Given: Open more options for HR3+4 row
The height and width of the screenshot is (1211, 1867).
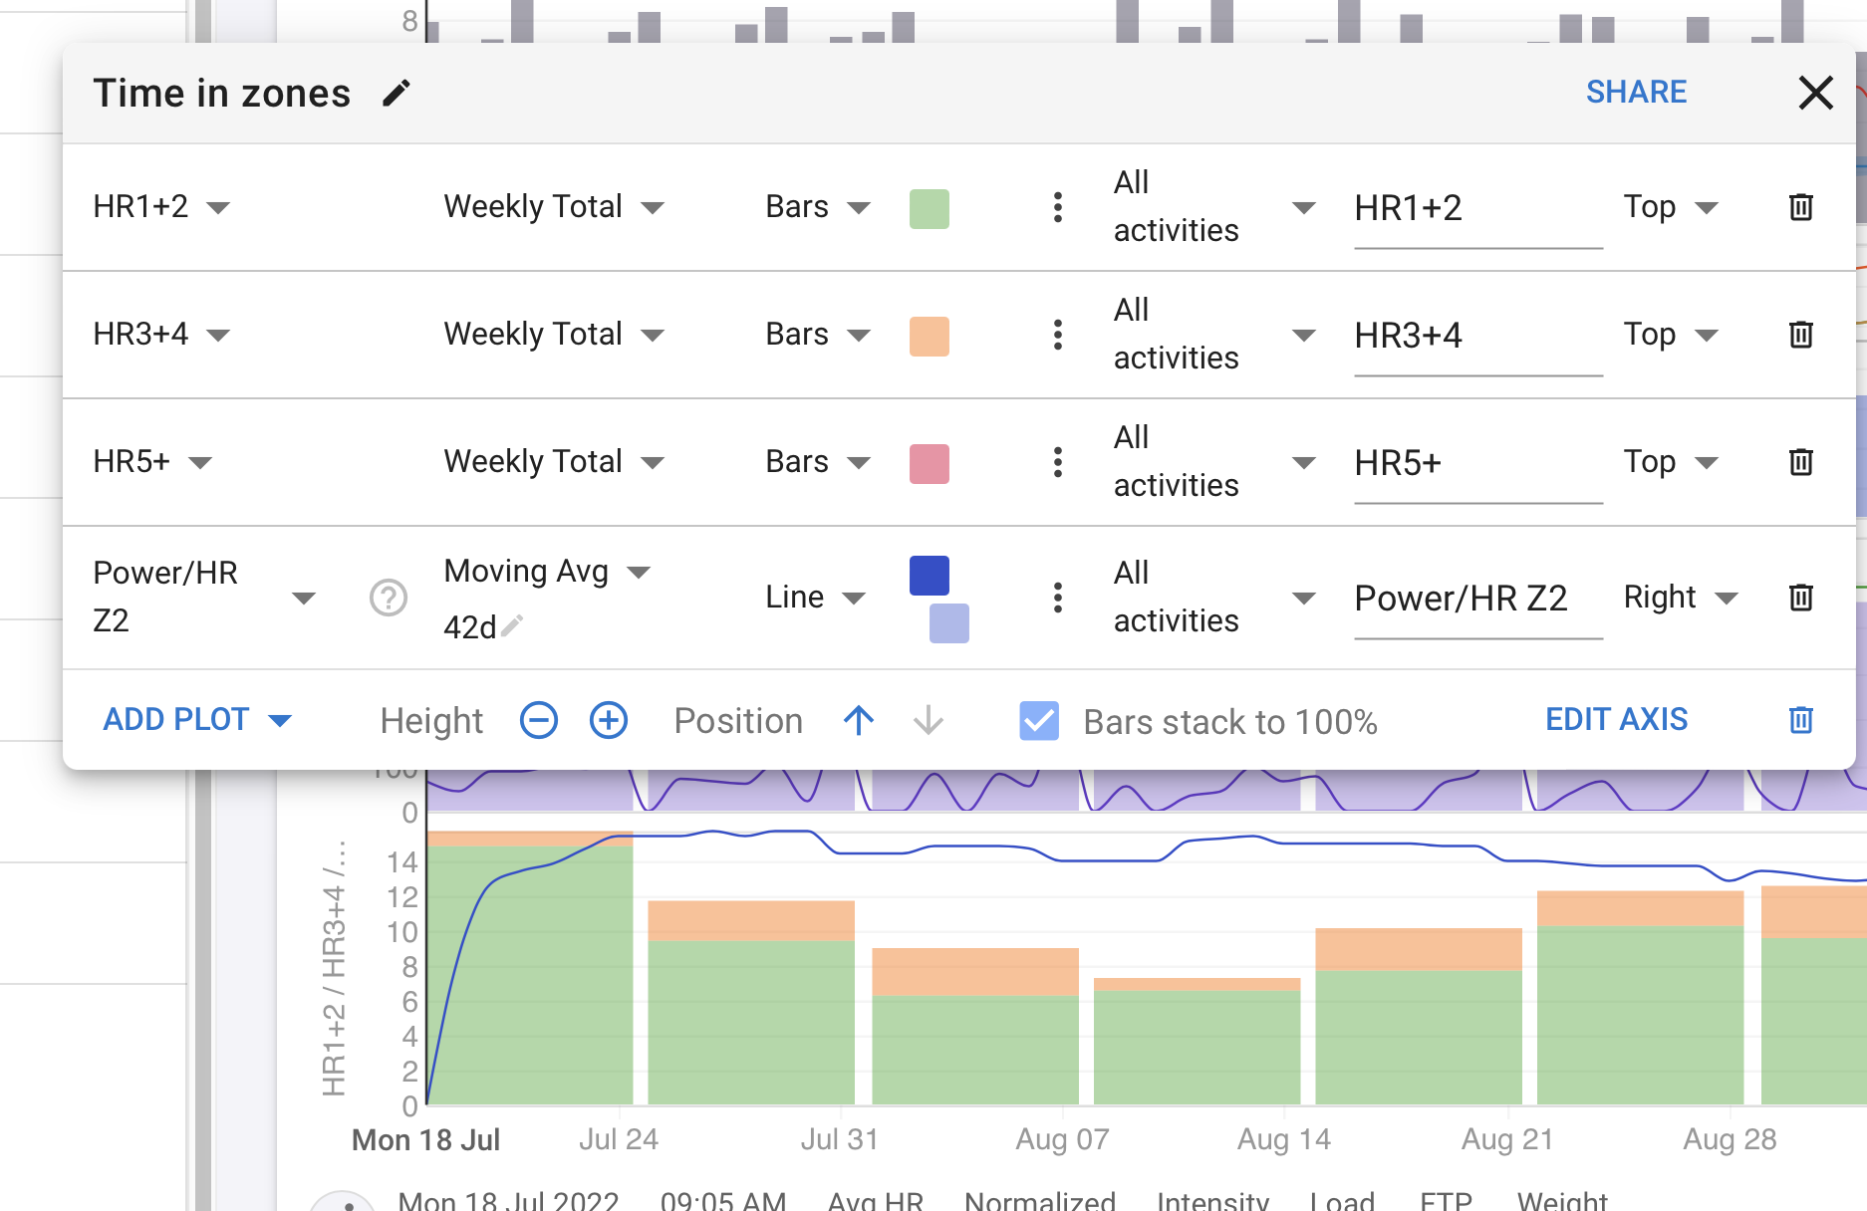Looking at the screenshot, I should [1058, 335].
